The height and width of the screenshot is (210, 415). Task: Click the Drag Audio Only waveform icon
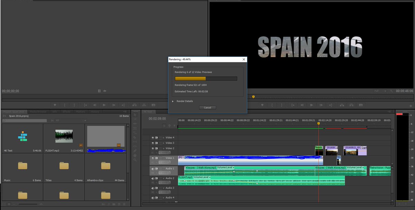click(x=105, y=91)
